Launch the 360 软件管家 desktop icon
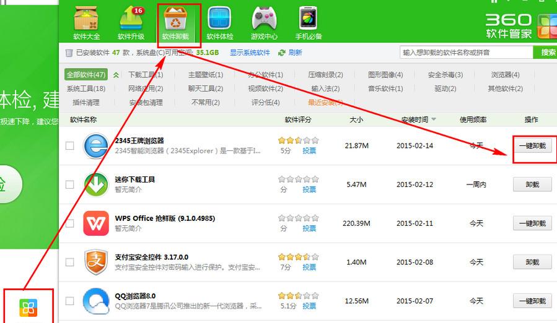The height and width of the screenshot is (323, 557). [x=29, y=308]
